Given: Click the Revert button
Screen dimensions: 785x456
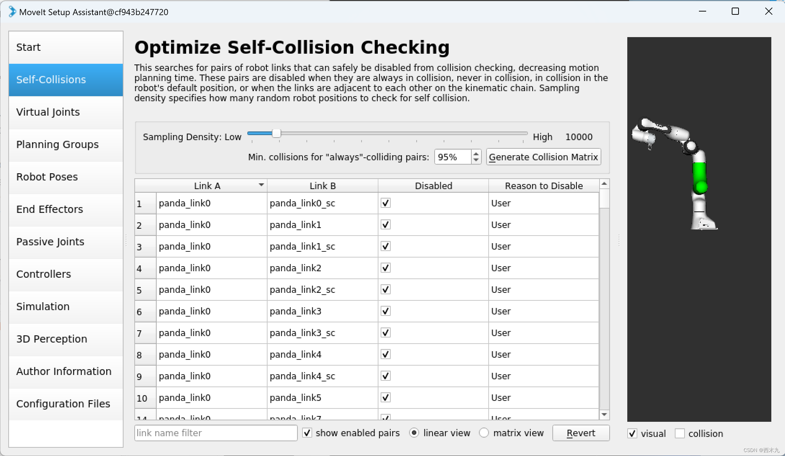Looking at the screenshot, I should (581, 433).
